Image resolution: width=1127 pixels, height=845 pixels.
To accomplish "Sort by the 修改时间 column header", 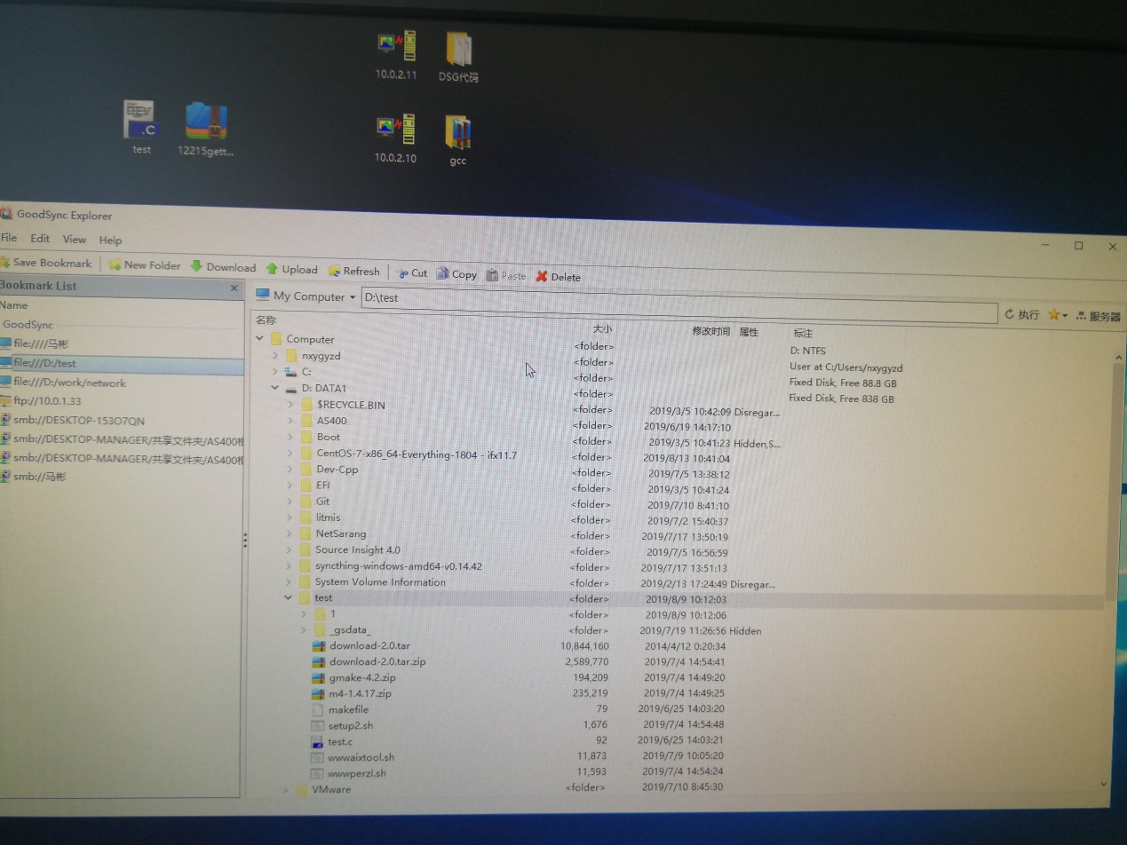I will click(x=710, y=331).
